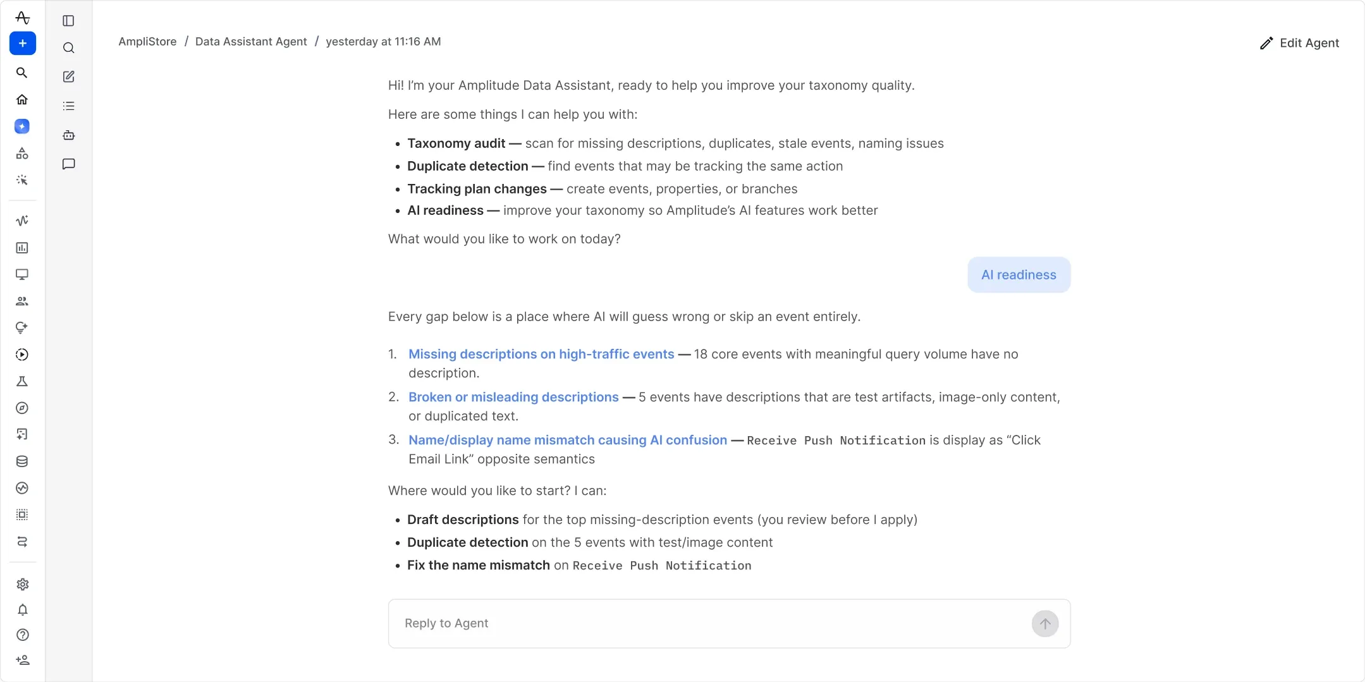Click the blue plus create button
Viewport: 1365px width, 682px height.
click(22, 44)
